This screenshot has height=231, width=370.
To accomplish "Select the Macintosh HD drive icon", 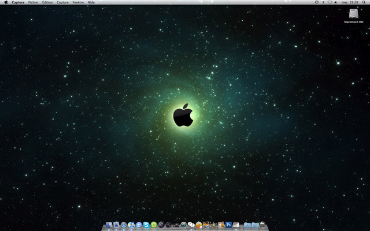I will 353,14.
